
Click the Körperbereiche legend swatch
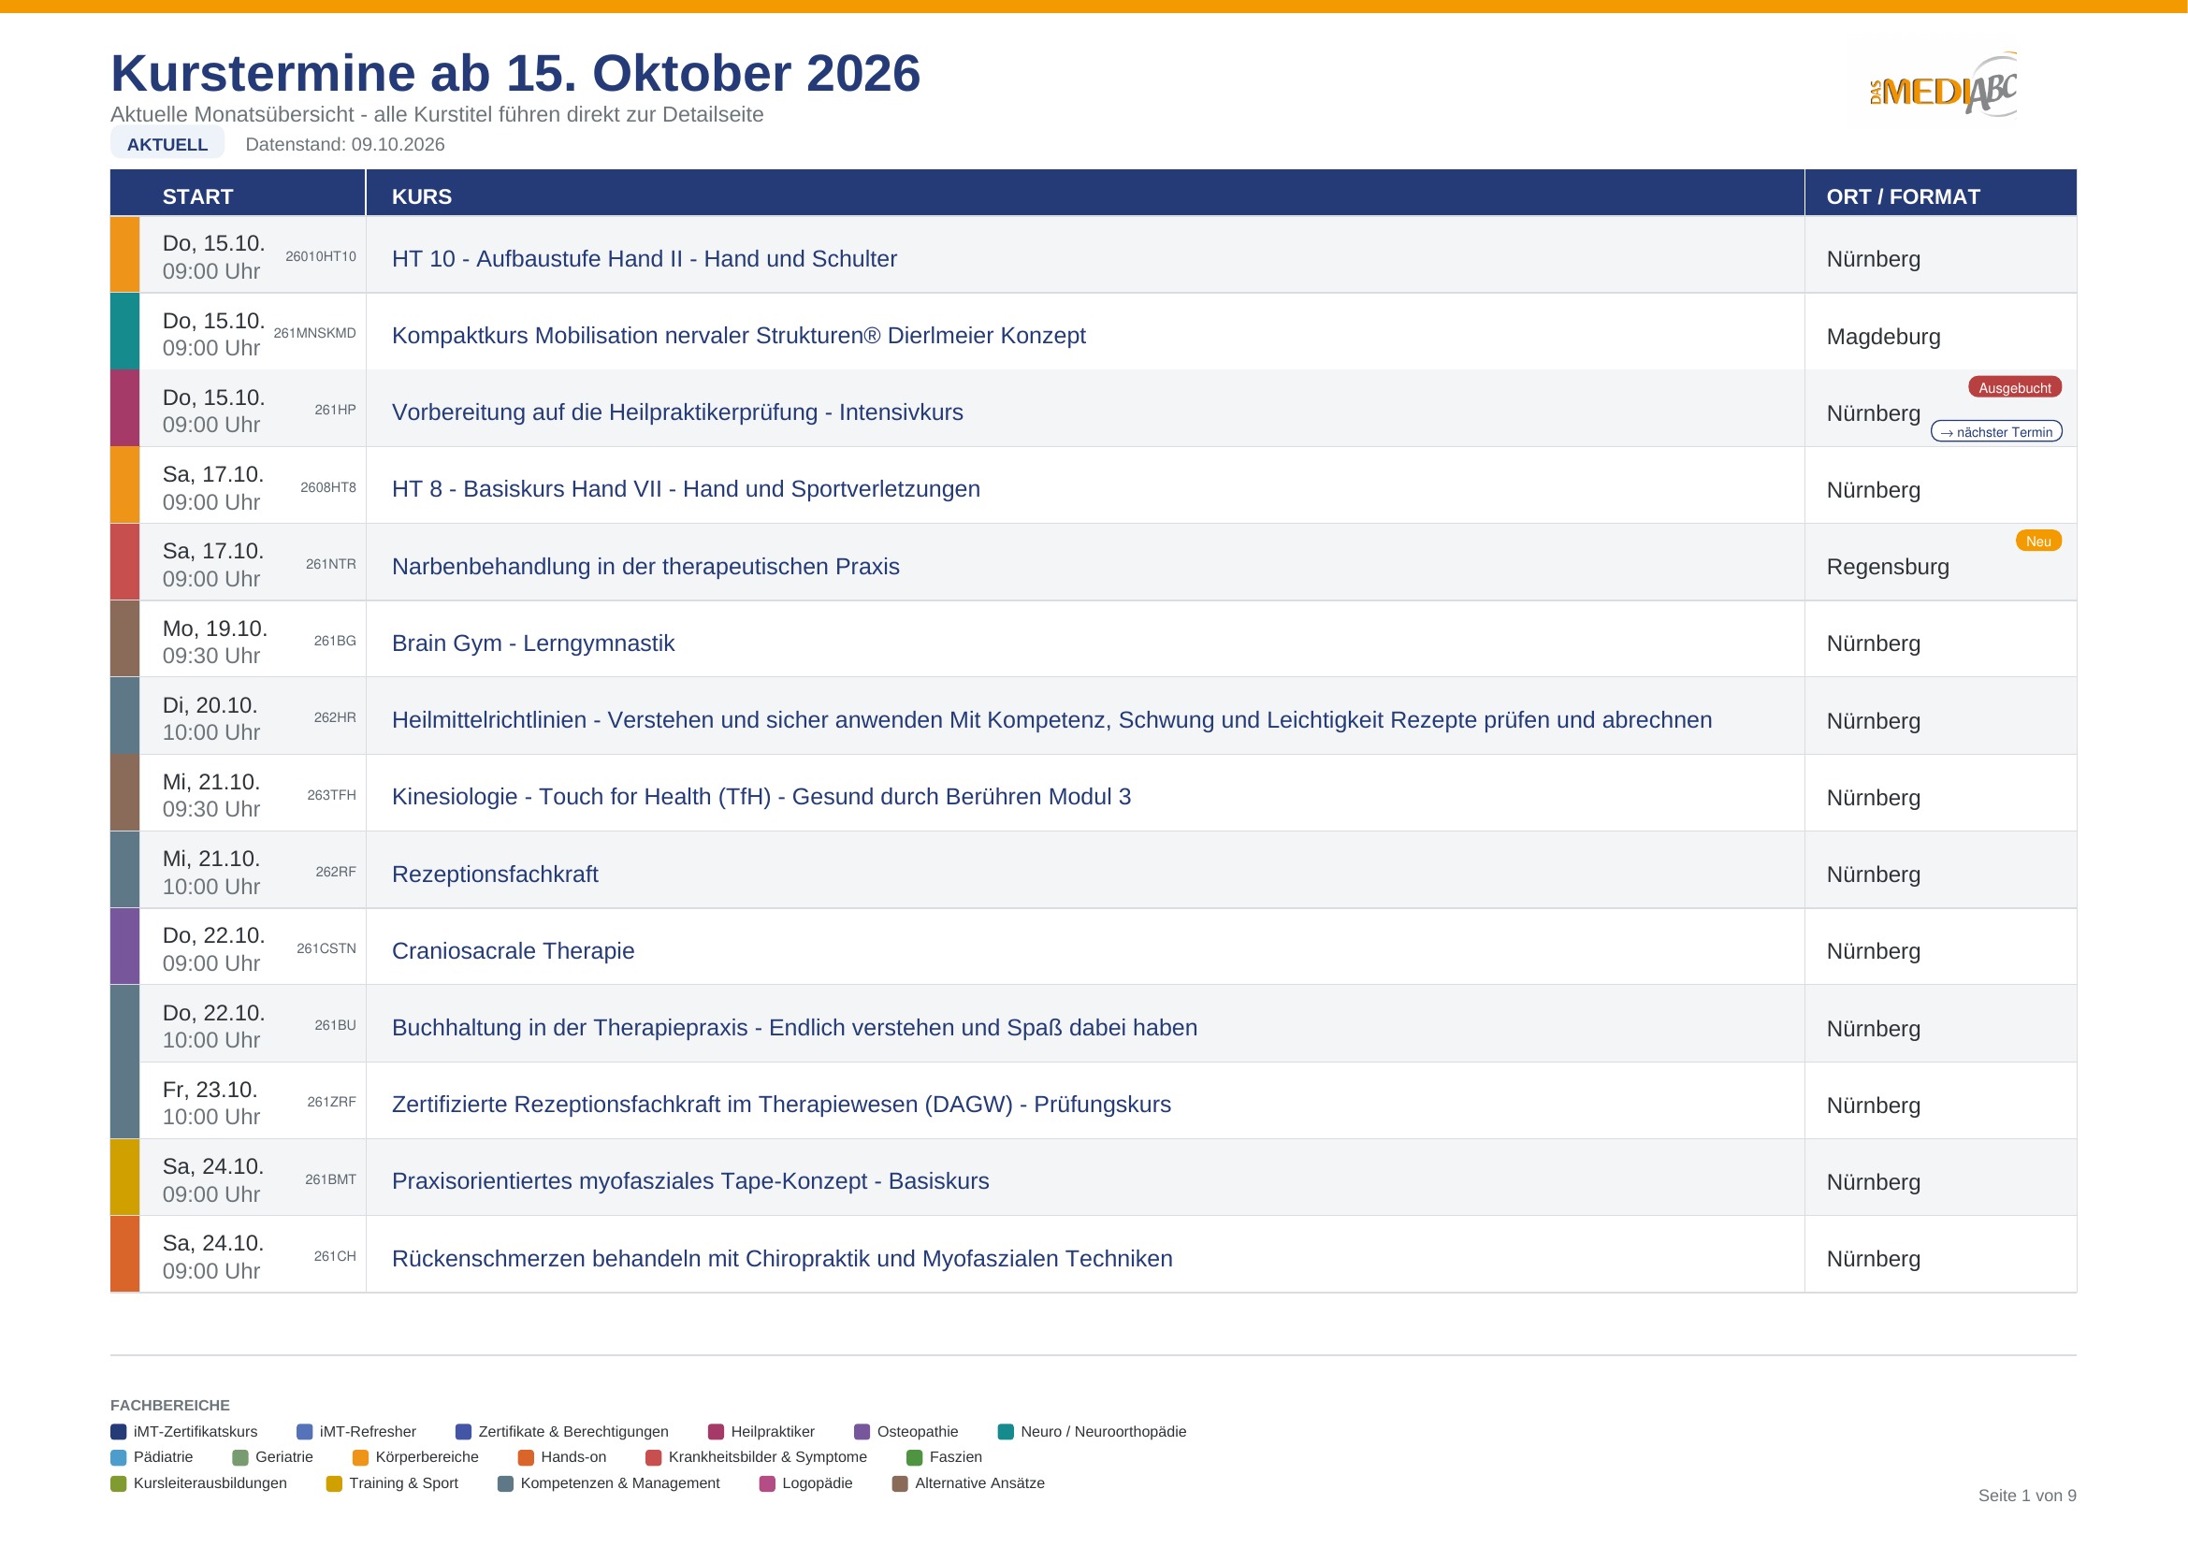[x=360, y=1456]
